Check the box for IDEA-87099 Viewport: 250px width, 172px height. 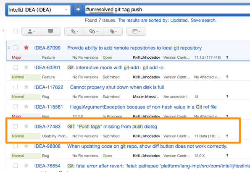[16, 48]
